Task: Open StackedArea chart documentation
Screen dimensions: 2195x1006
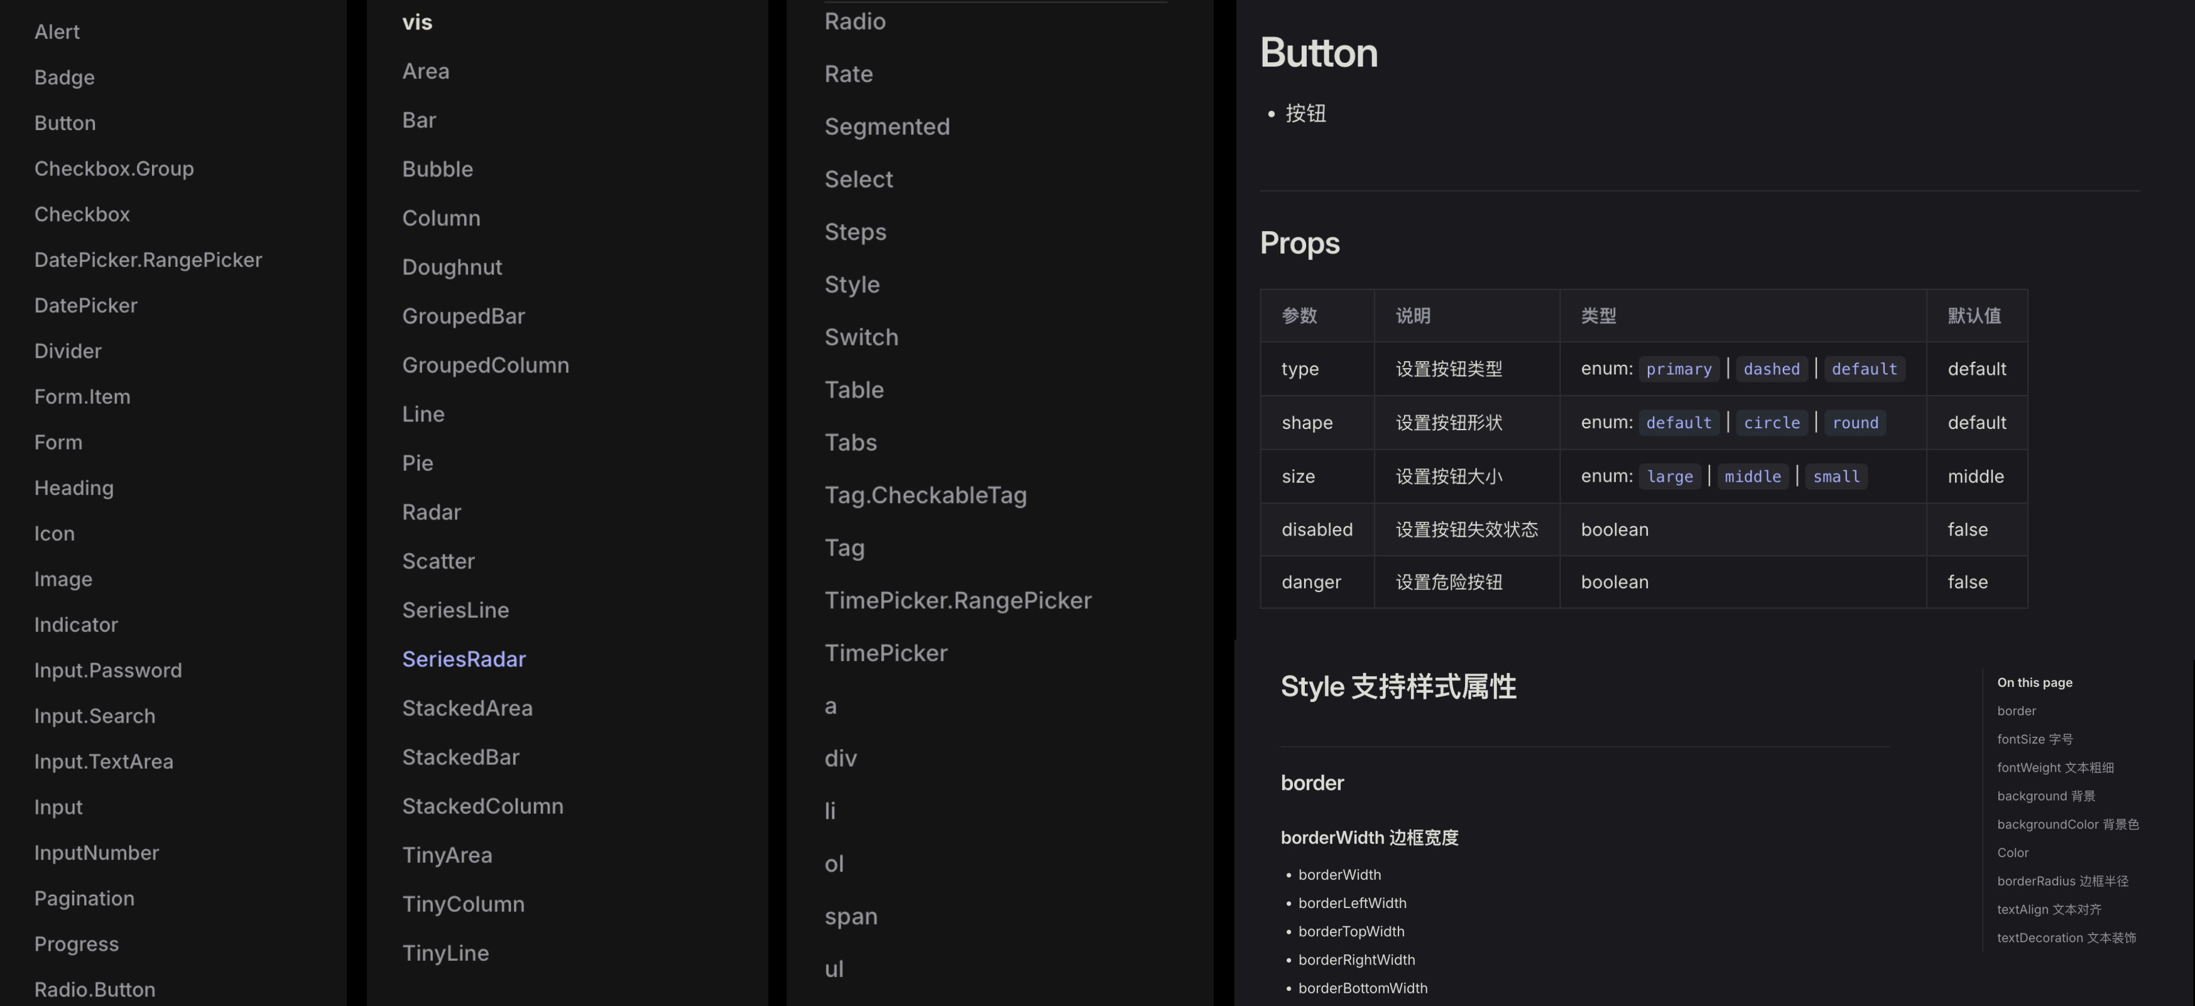Action: point(467,708)
